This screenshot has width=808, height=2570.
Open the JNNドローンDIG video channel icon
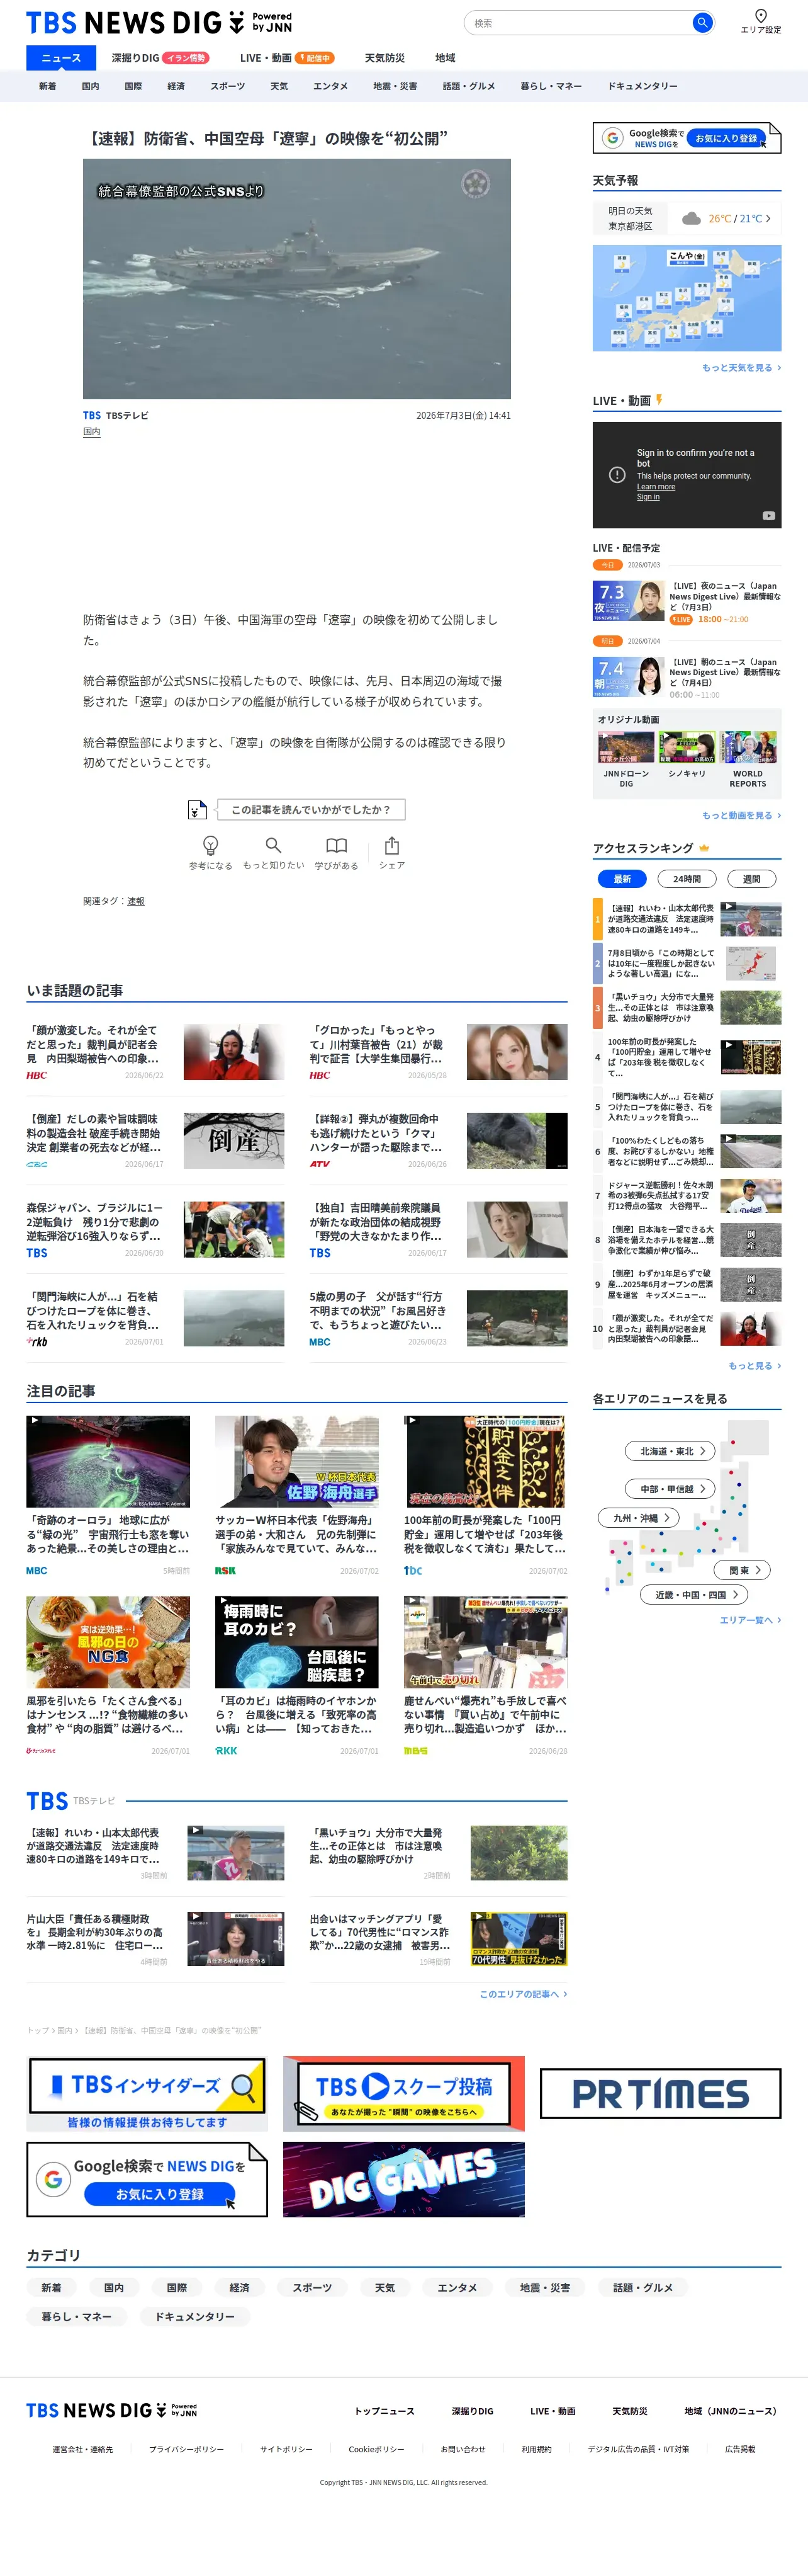(x=626, y=748)
